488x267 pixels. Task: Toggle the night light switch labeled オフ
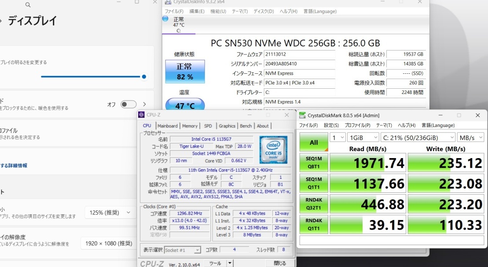tap(128, 104)
